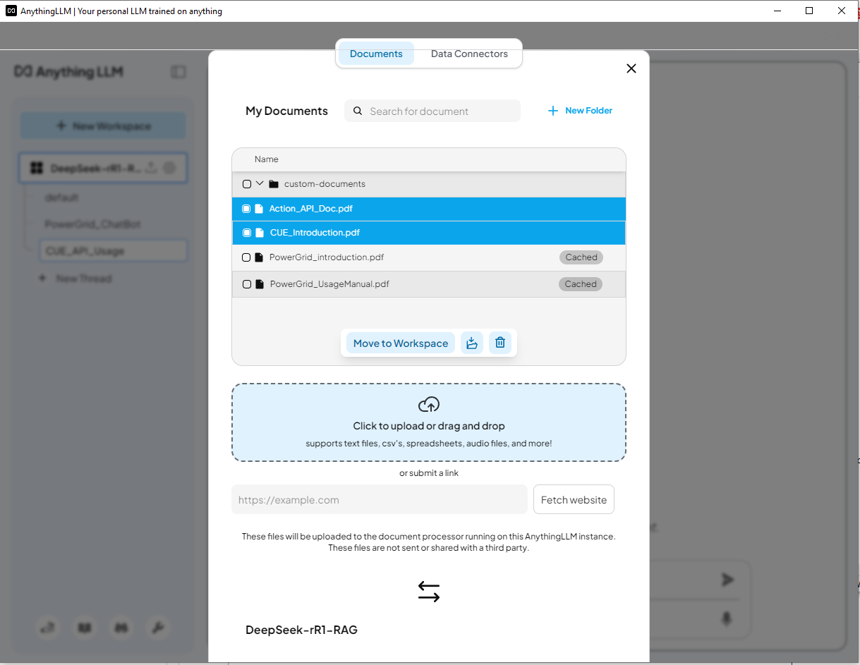Open the CUE_API_Usage thread
Screen dimensions: 860x665
click(114, 251)
